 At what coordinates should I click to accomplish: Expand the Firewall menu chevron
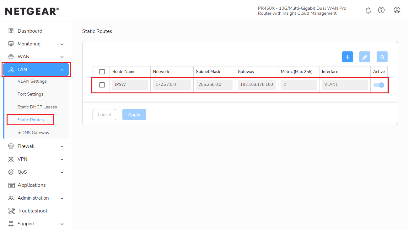click(62, 147)
